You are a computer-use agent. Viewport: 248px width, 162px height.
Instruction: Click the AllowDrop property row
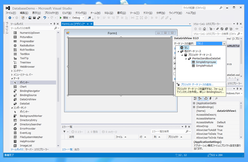[217, 126]
